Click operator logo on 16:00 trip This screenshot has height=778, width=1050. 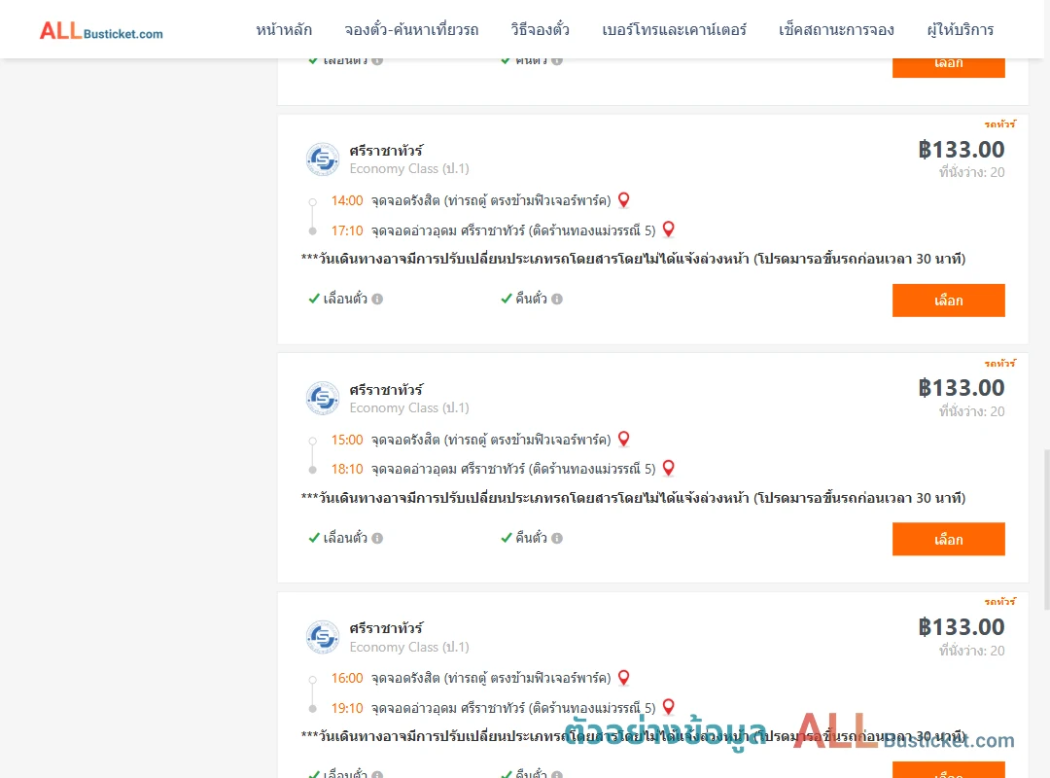point(323,637)
